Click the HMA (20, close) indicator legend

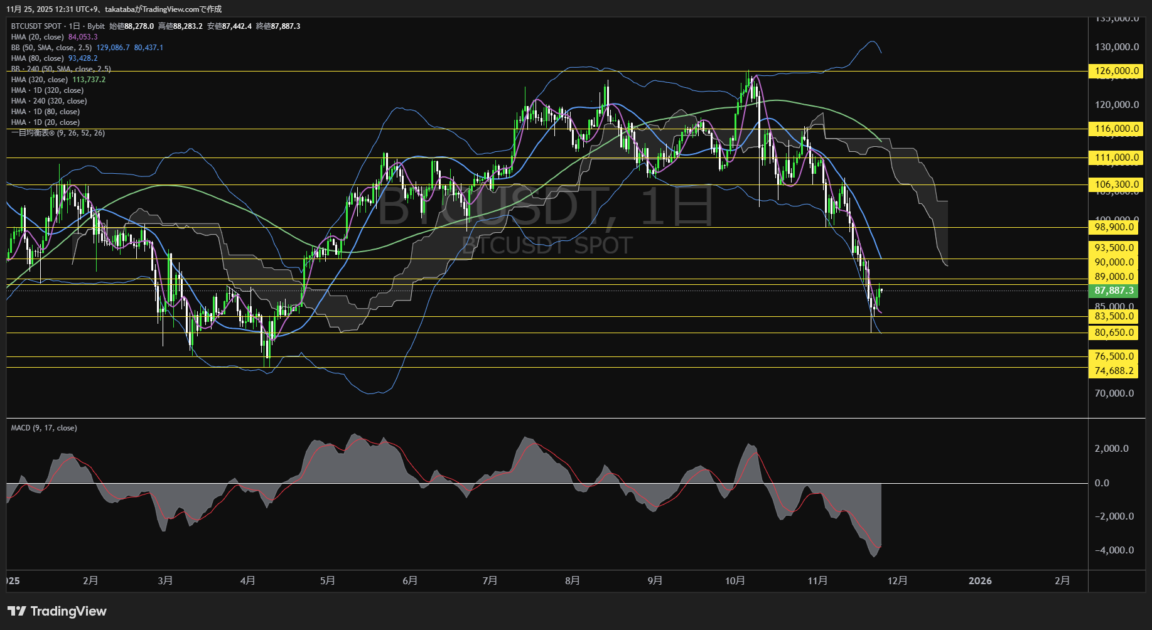(37, 37)
